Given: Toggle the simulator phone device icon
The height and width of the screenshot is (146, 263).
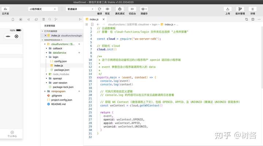Looking at the screenshot, I should [13, 19].
